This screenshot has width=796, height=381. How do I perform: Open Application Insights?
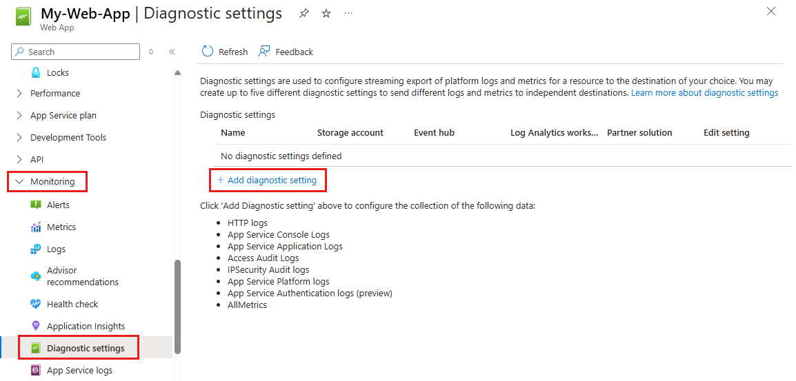tap(86, 326)
